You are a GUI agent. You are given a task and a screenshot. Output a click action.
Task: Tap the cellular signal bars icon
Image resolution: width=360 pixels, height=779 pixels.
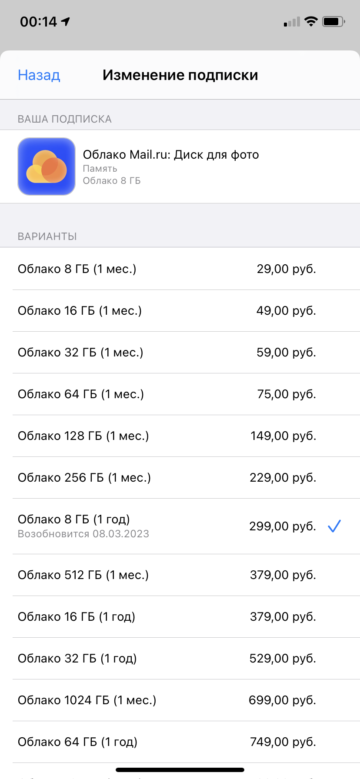click(292, 22)
